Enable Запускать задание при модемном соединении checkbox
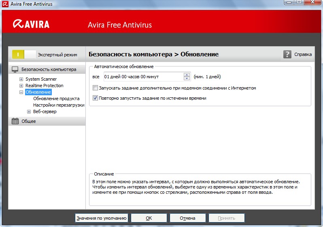The image size is (323, 227). click(x=95, y=88)
